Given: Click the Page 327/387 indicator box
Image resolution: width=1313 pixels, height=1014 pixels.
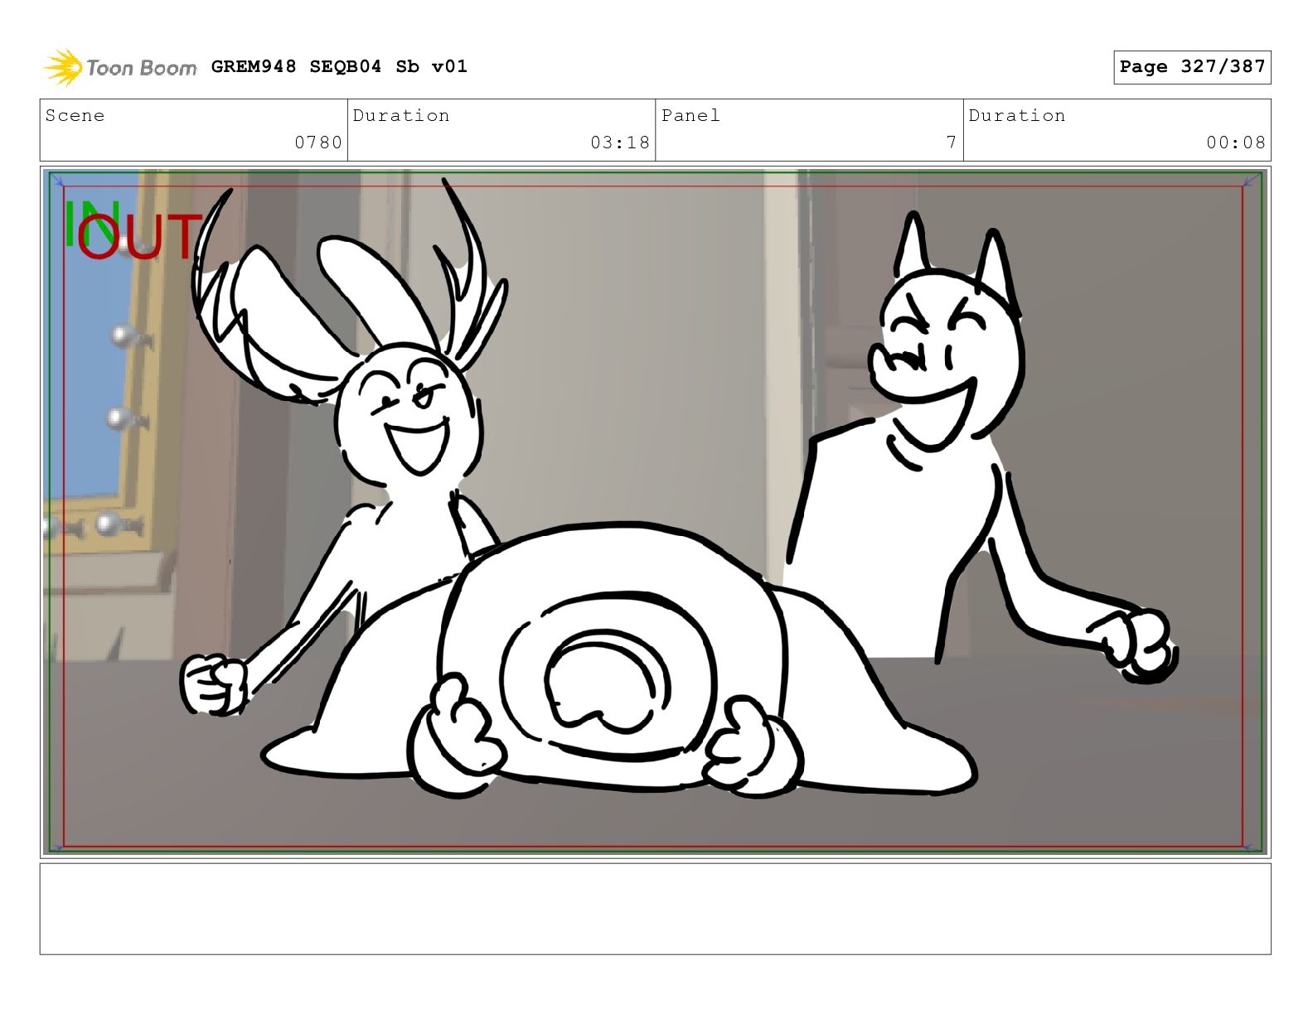Looking at the screenshot, I should (x=1192, y=67).
